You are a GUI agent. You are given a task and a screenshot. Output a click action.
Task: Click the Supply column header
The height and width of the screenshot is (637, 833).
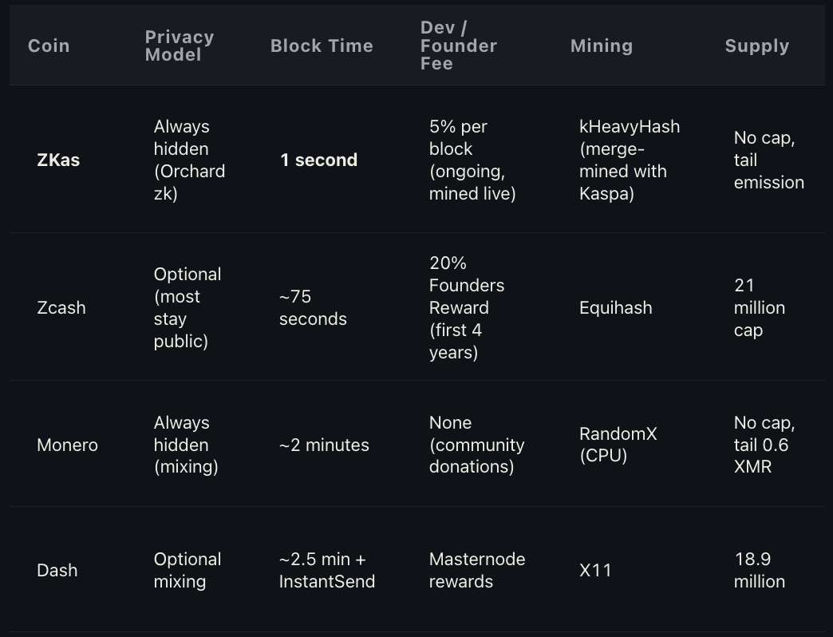pos(757,45)
